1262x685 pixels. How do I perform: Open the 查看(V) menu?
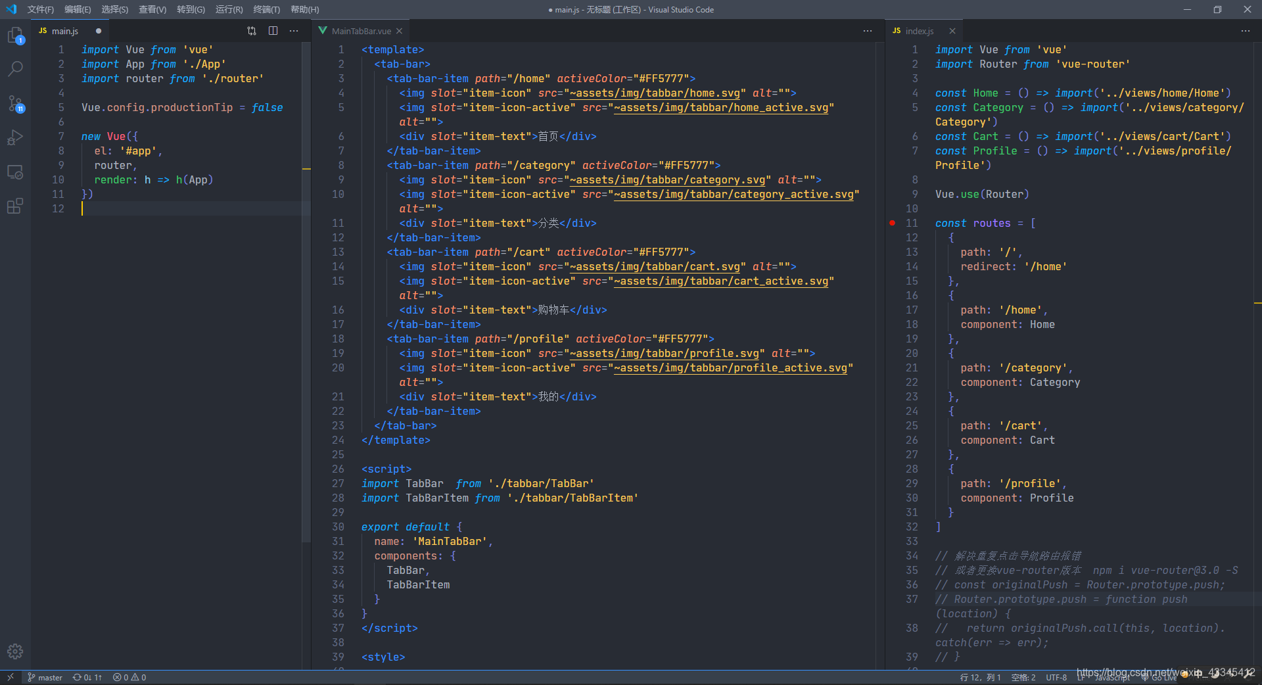tap(152, 9)
